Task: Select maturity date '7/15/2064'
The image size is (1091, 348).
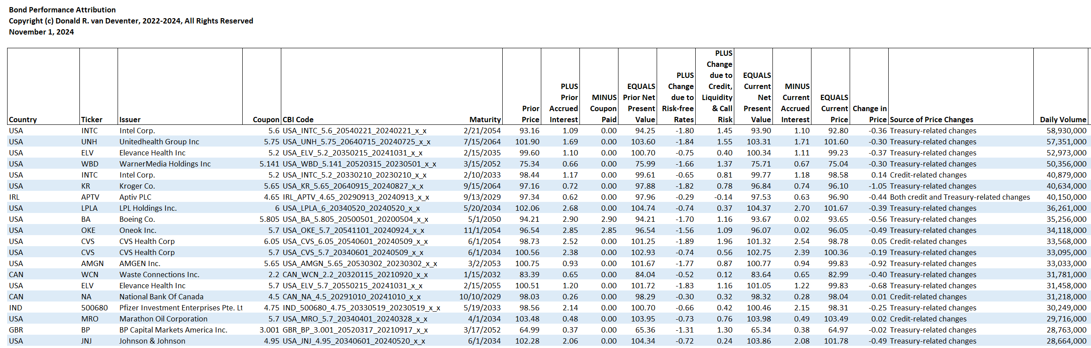Action: pyautogui.click(x=482, y=142)
